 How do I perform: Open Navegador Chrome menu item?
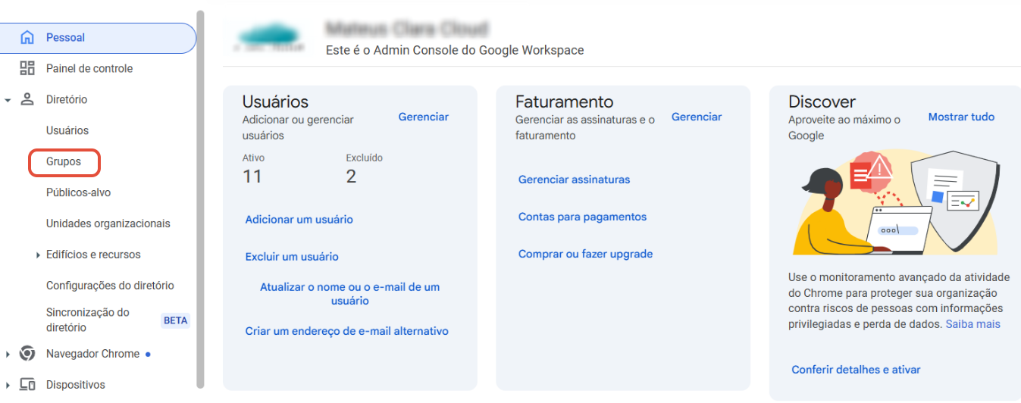pos(92,354)
